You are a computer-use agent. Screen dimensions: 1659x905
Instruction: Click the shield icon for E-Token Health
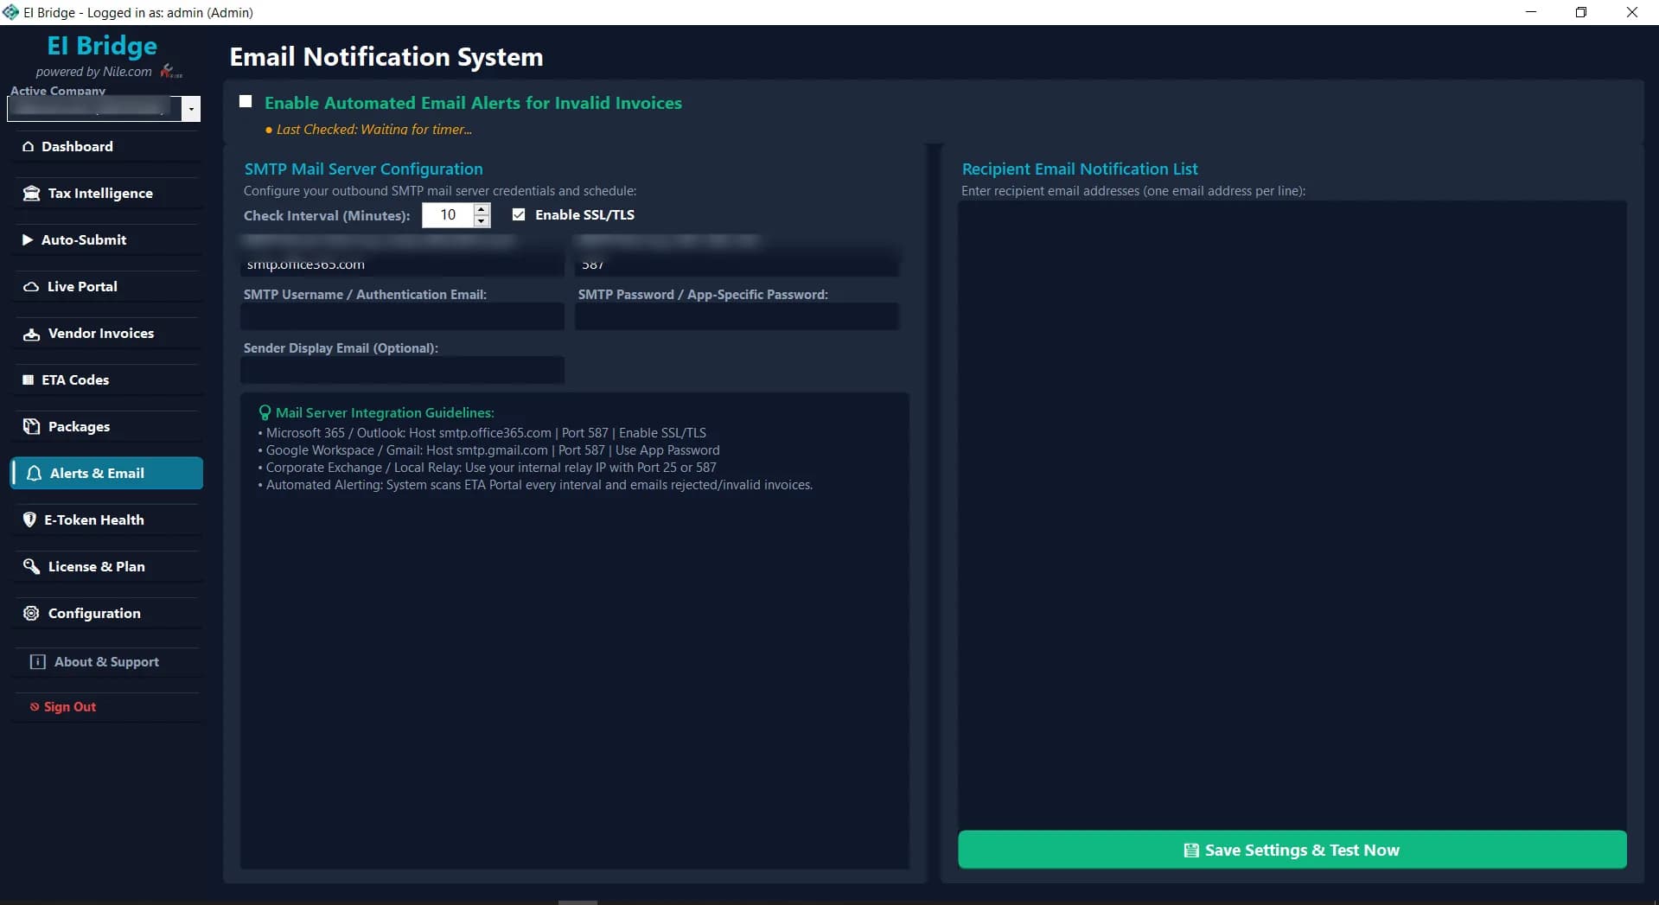click(29, 520)
